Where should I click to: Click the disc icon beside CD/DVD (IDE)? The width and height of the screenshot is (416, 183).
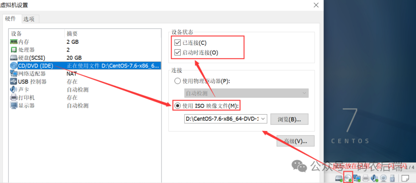pos(13,66)
